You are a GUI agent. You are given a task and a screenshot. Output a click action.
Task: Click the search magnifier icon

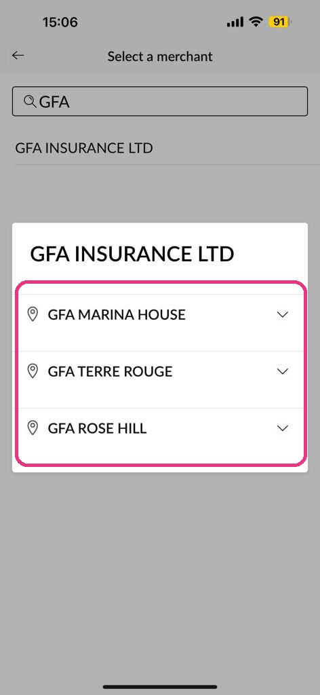coord(30,102)
